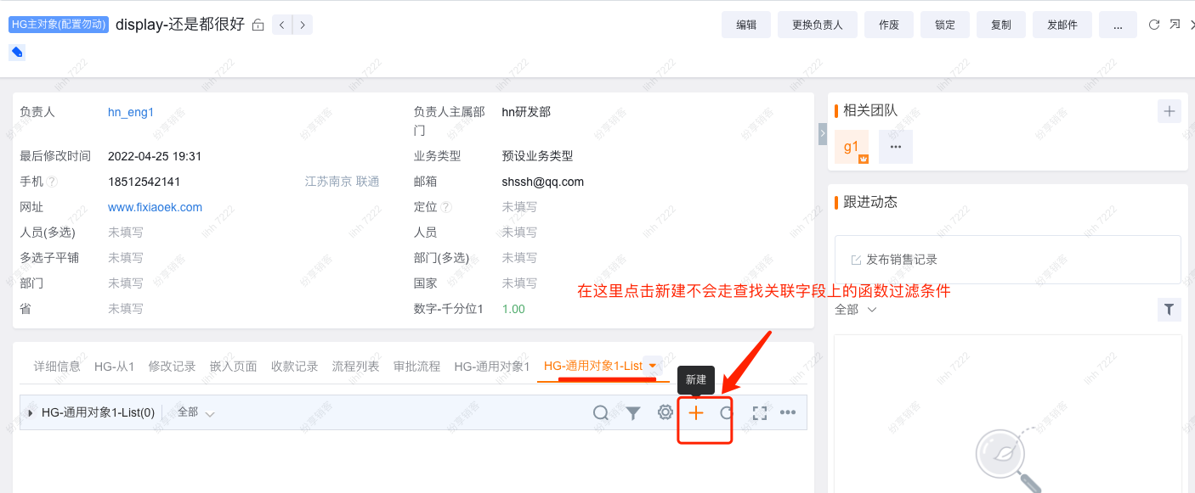Click the 预设业务类型 value
Viewport: 1195px width, 493px height.
pyautogui.click(x=538, y=156)
